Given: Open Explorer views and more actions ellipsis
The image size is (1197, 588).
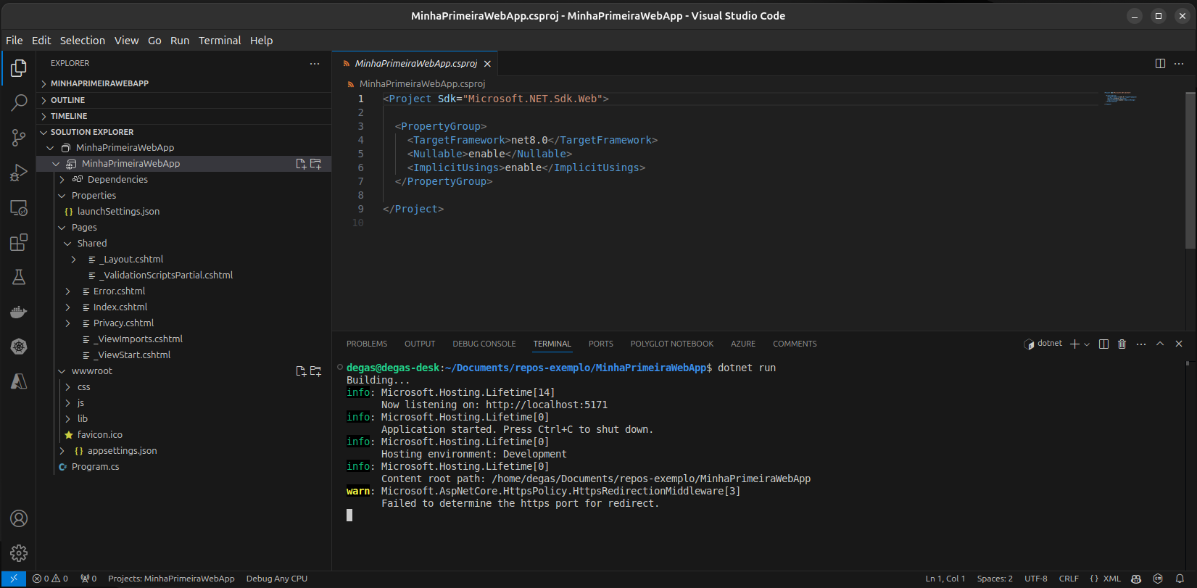Looking at the screenshot, I should pyautogui.click(x=315, y=64).
